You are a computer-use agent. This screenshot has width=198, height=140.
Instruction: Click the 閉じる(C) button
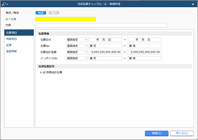182,133
